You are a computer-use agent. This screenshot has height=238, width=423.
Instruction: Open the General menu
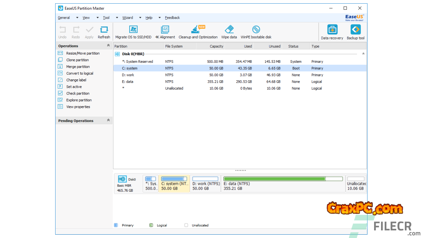pos(64,18)
